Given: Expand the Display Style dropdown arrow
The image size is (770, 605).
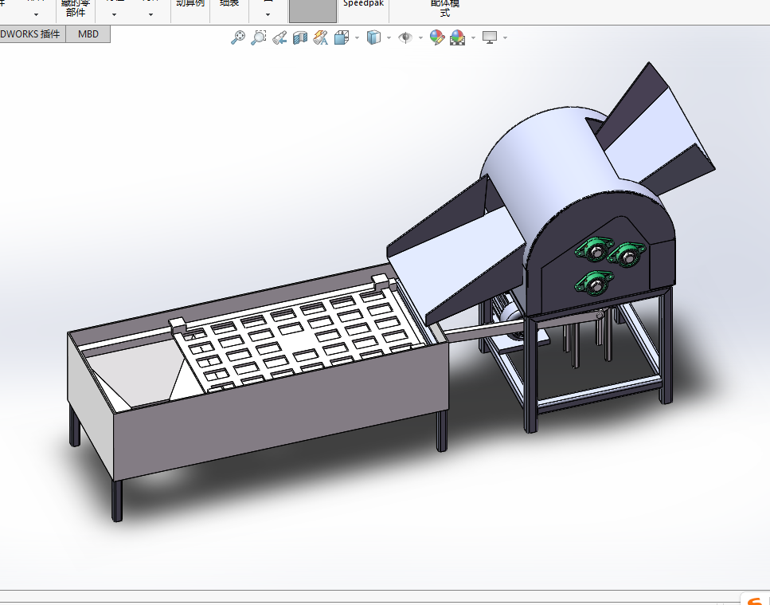Looking at the screenshot, I should [x=389, y=37].
